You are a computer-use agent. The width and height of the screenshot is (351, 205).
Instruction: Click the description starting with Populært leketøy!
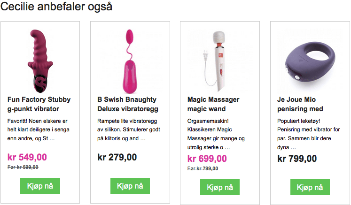tap(308, 134)
